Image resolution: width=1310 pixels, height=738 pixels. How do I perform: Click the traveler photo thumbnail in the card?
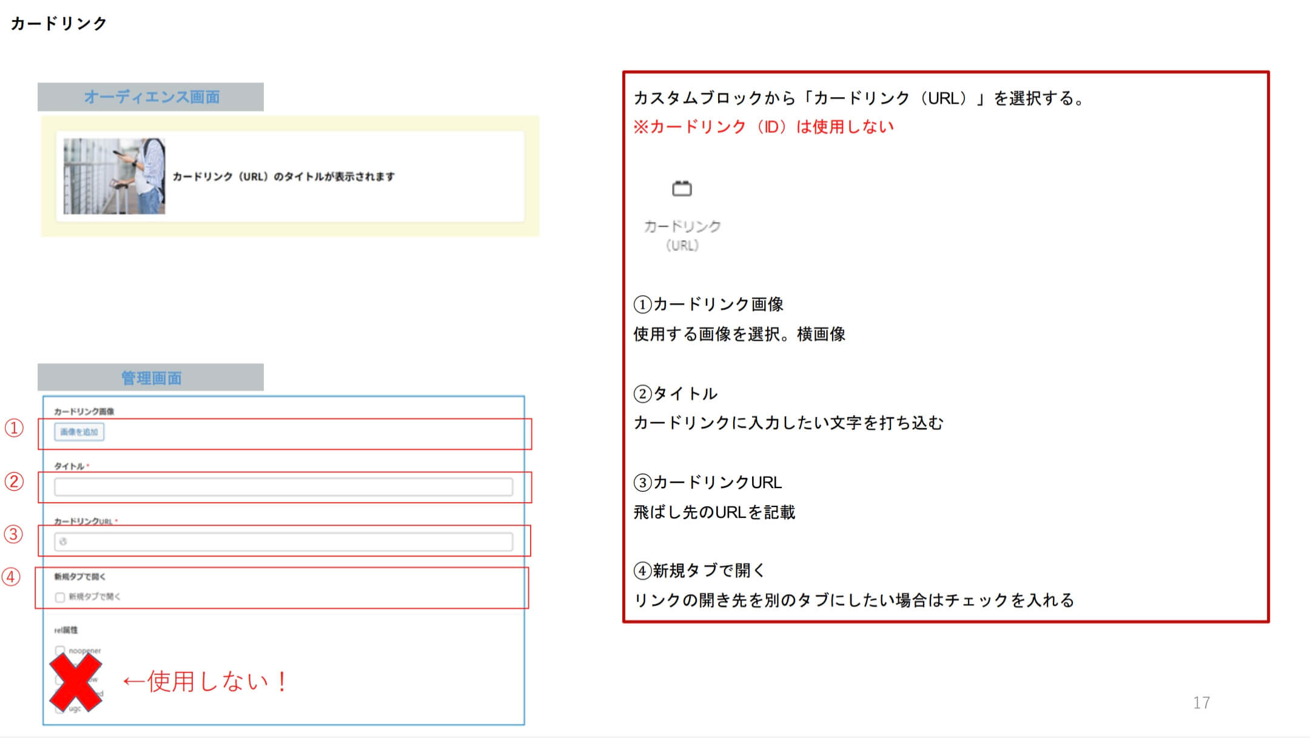click(115, 176)
